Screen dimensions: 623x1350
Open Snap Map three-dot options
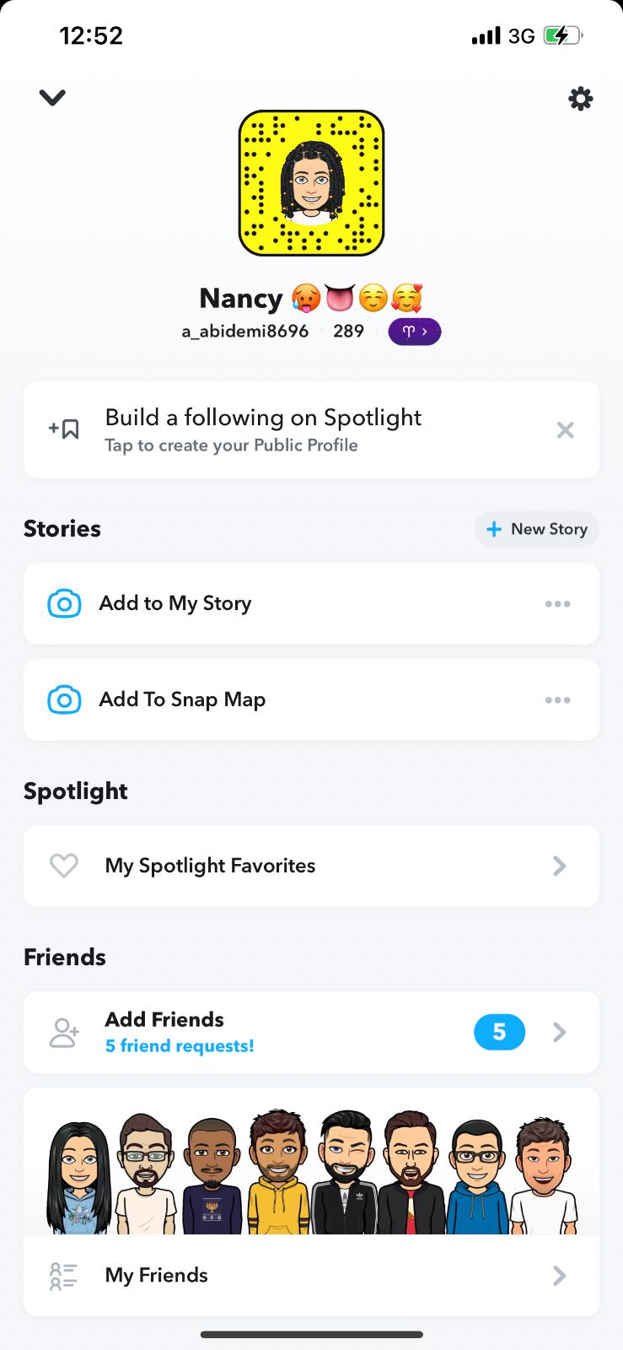557,700
